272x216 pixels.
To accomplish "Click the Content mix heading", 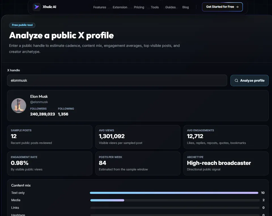I will click(x=21, y=186).
